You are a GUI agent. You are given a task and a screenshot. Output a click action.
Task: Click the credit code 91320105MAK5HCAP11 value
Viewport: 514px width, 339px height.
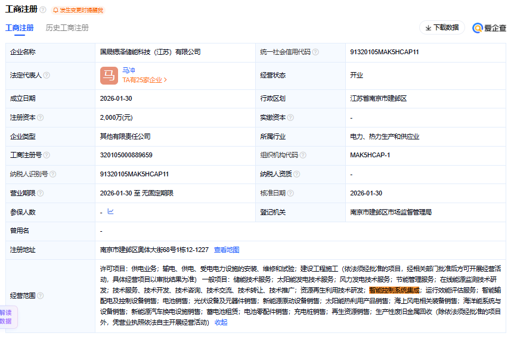coord(384,52)
